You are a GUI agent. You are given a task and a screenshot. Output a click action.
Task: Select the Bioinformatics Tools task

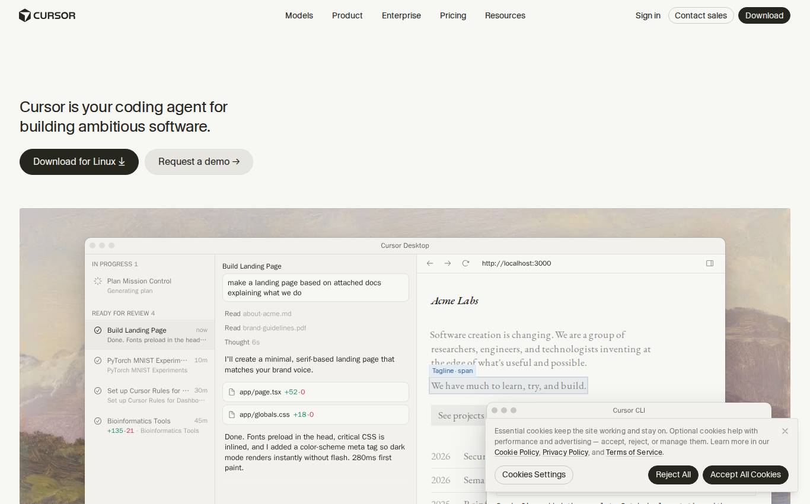149,426
